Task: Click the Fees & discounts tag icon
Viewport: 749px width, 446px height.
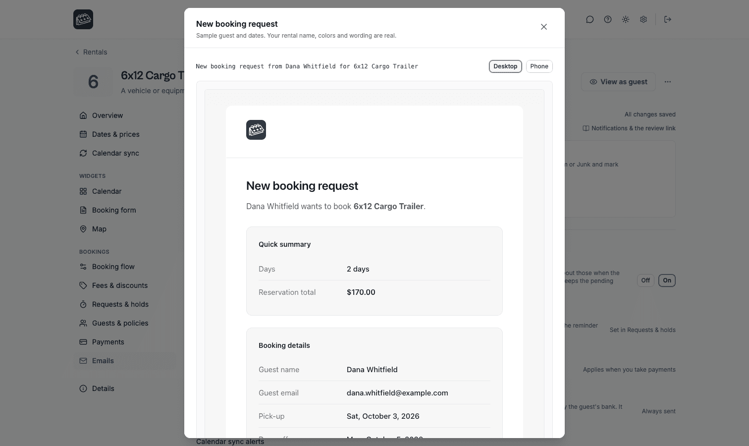Action: [83, 285]
